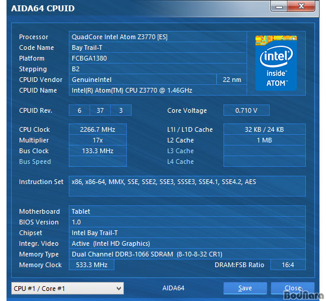Click the CPUID Rev. label

coord(36,110)
